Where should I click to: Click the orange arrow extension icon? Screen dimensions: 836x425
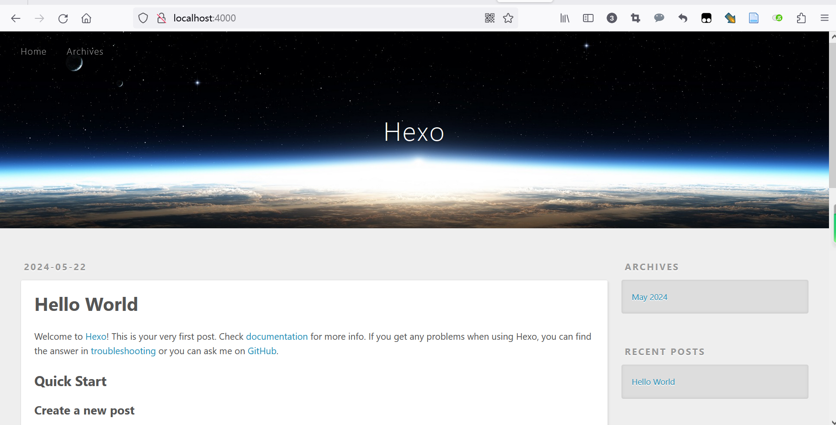tap(730, 18)
